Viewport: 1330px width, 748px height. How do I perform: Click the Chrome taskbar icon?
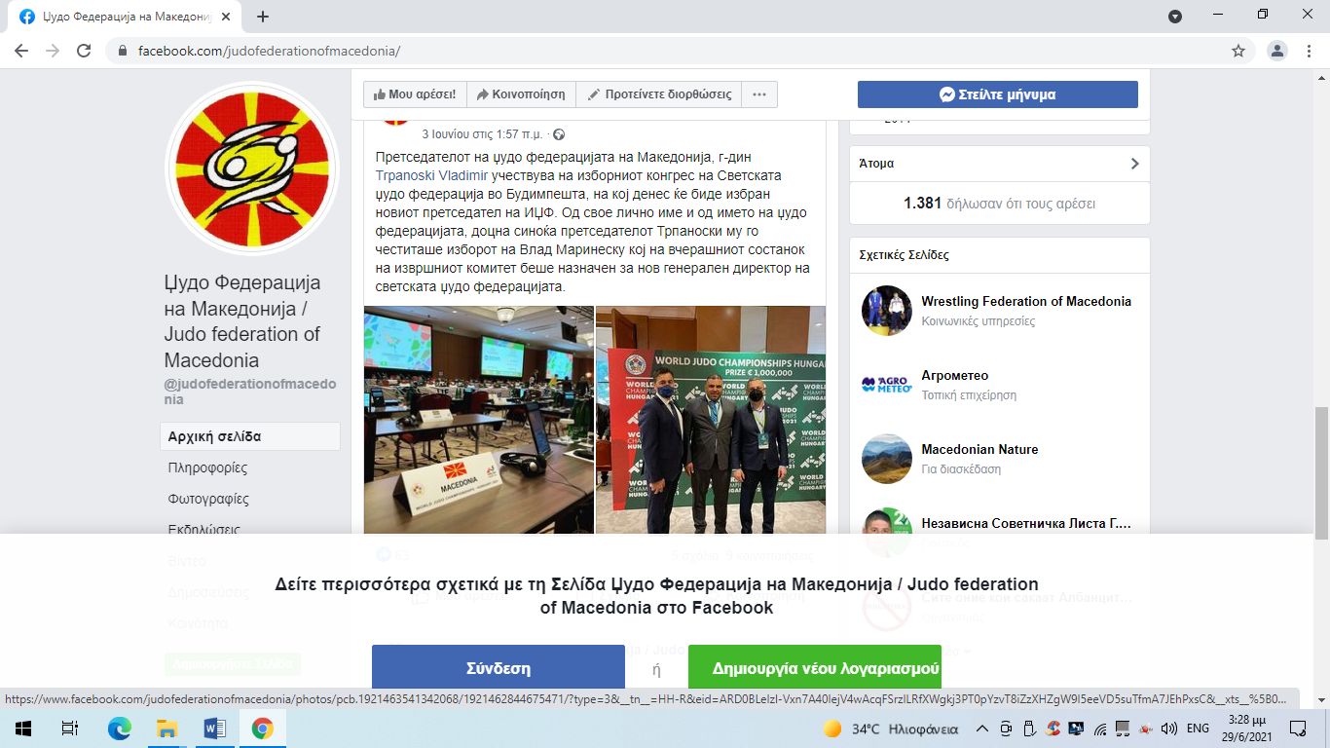(262, 729)
